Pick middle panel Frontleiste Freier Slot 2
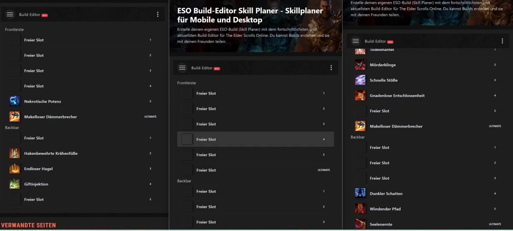 click(256, 109)
